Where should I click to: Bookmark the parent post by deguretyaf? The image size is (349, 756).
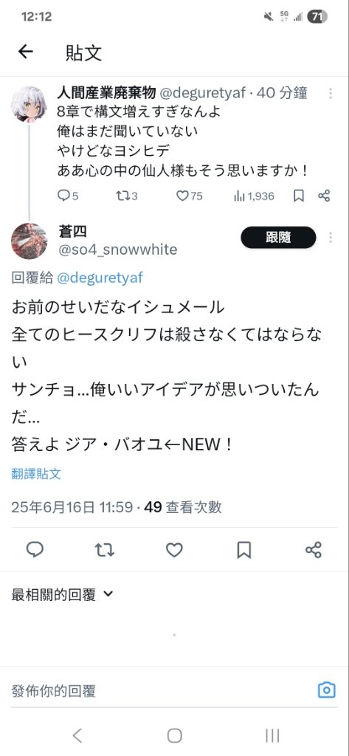[x=299, y=196]
